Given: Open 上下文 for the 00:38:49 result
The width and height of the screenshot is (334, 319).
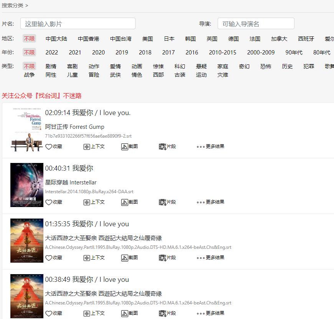Looking at the screenshot, I should click(x=86, y=313).
